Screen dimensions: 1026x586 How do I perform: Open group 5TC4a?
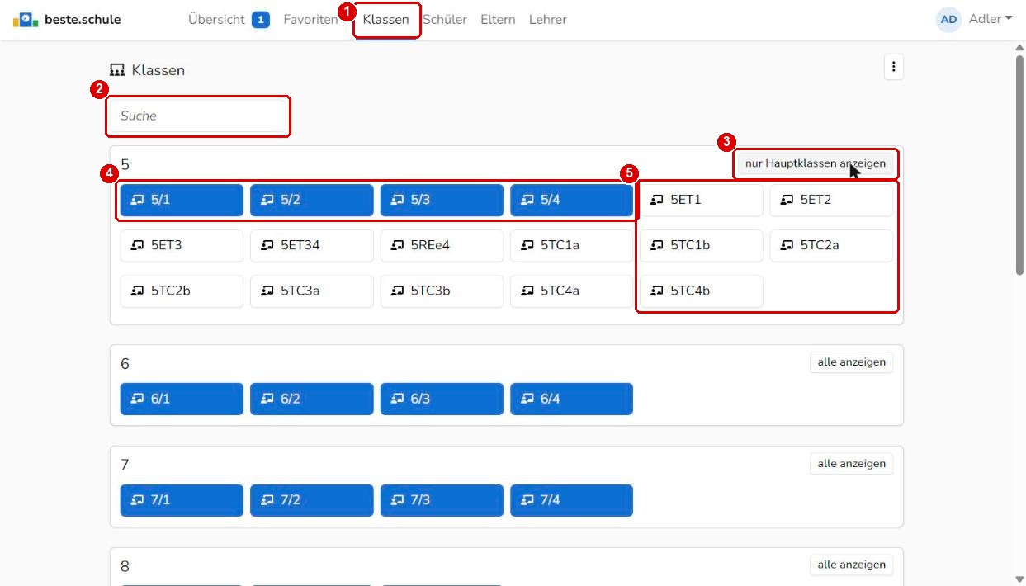(x=571, y=291)
